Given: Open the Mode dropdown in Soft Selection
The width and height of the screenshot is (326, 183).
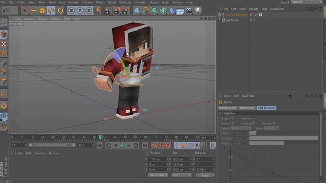Looking at the screenshot, I should click(271, 128).
